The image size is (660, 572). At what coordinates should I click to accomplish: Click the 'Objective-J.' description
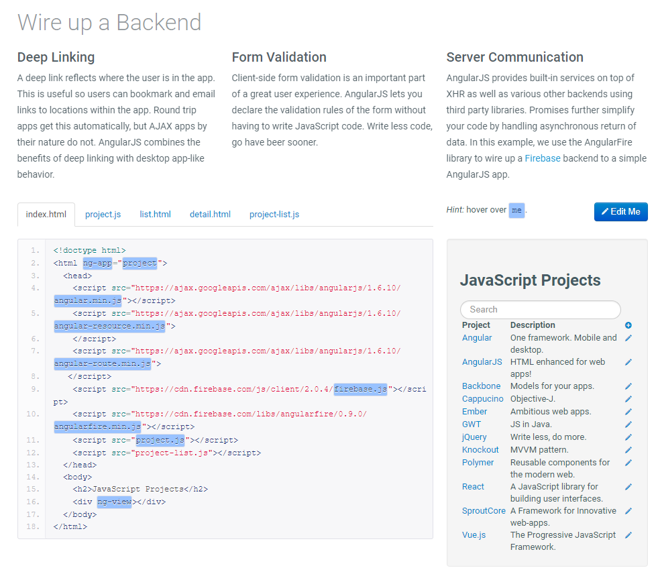point(533,398)
